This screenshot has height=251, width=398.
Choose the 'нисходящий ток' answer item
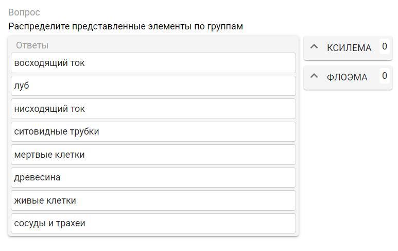(49, 109)
